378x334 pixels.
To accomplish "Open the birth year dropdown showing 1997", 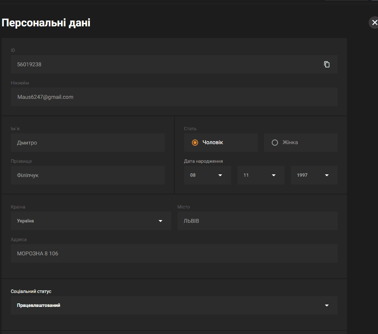I will pos(314,175).
